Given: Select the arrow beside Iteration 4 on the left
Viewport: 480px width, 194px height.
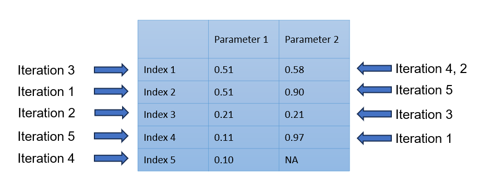Looking at the screenshot, I should pos(111,158).
